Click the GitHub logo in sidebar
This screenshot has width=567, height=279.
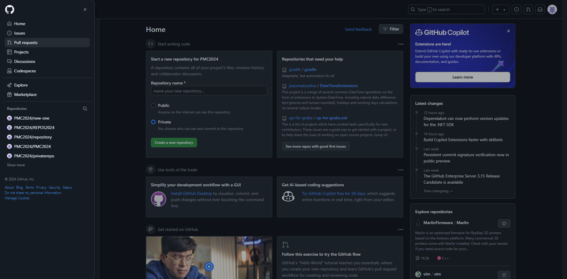(9, 9)
